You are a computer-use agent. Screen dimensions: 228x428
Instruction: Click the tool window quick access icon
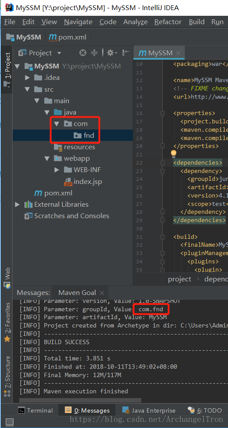(10, 422)
